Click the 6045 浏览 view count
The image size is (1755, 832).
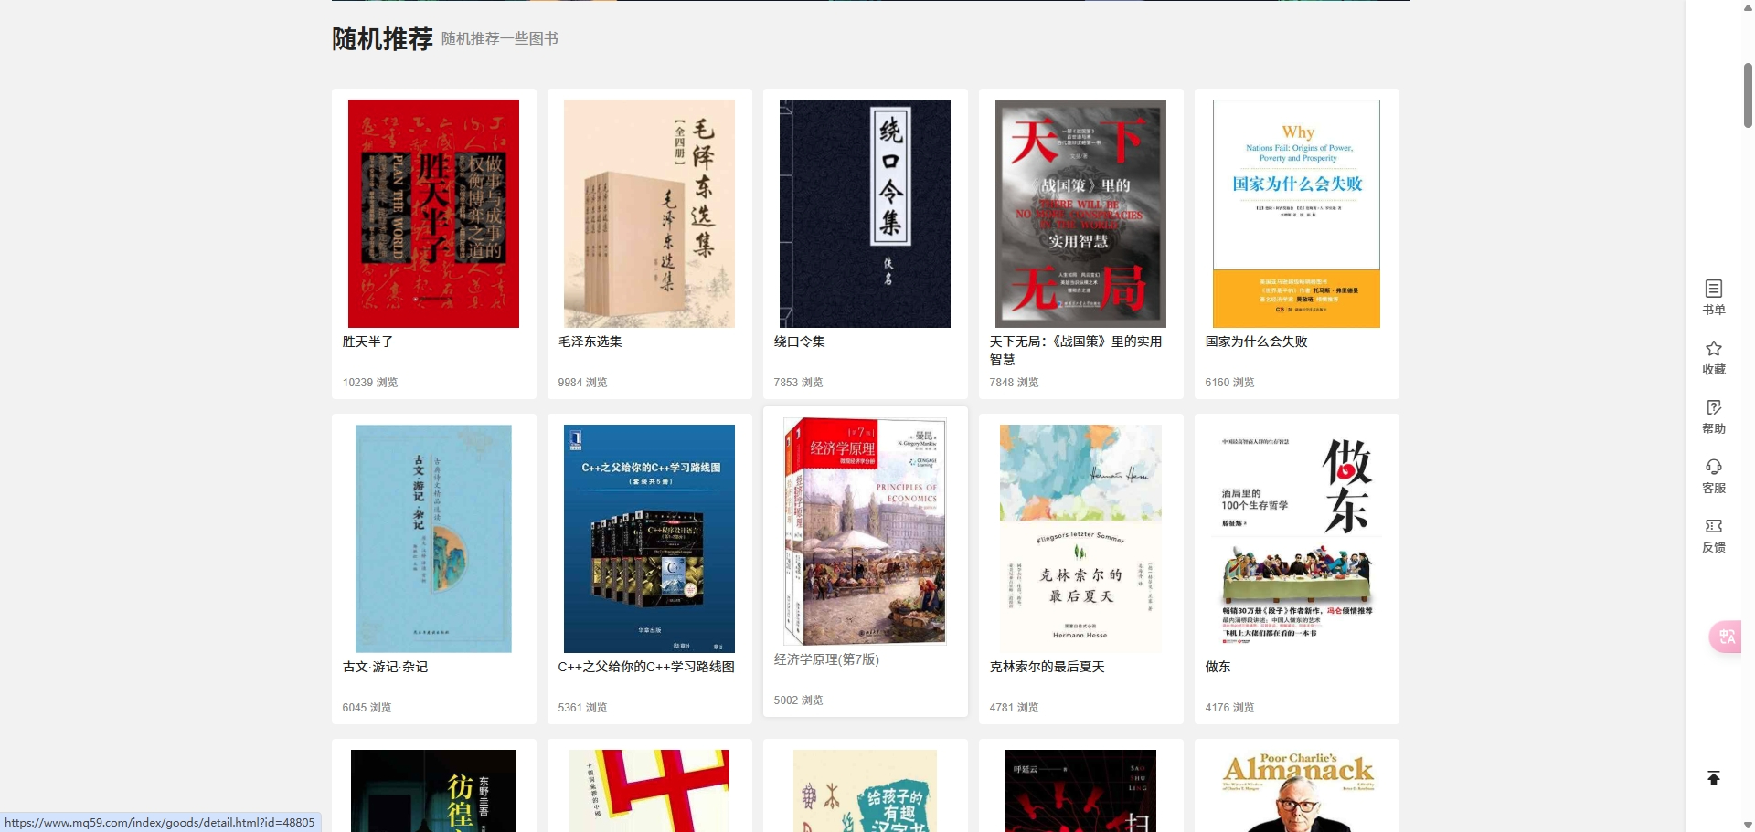(x=367, y=708)
